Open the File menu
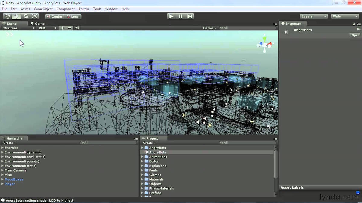This screenshot has height=203, width=362. coord(5,9)
